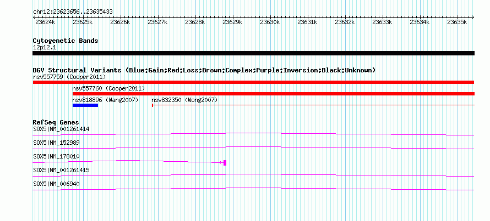Click the 23626k ruler tick label
490x221 pixels.
[x=121, y=22]
